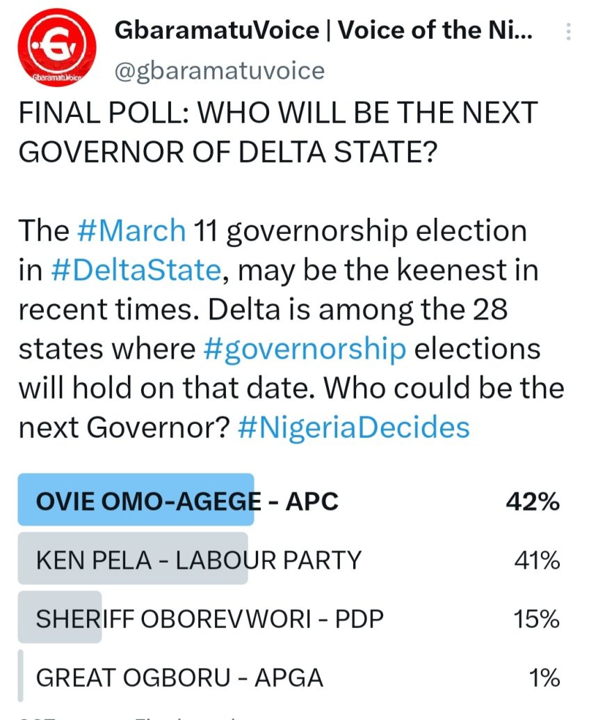Click the FINAL POLL headline text

[277, 132]
